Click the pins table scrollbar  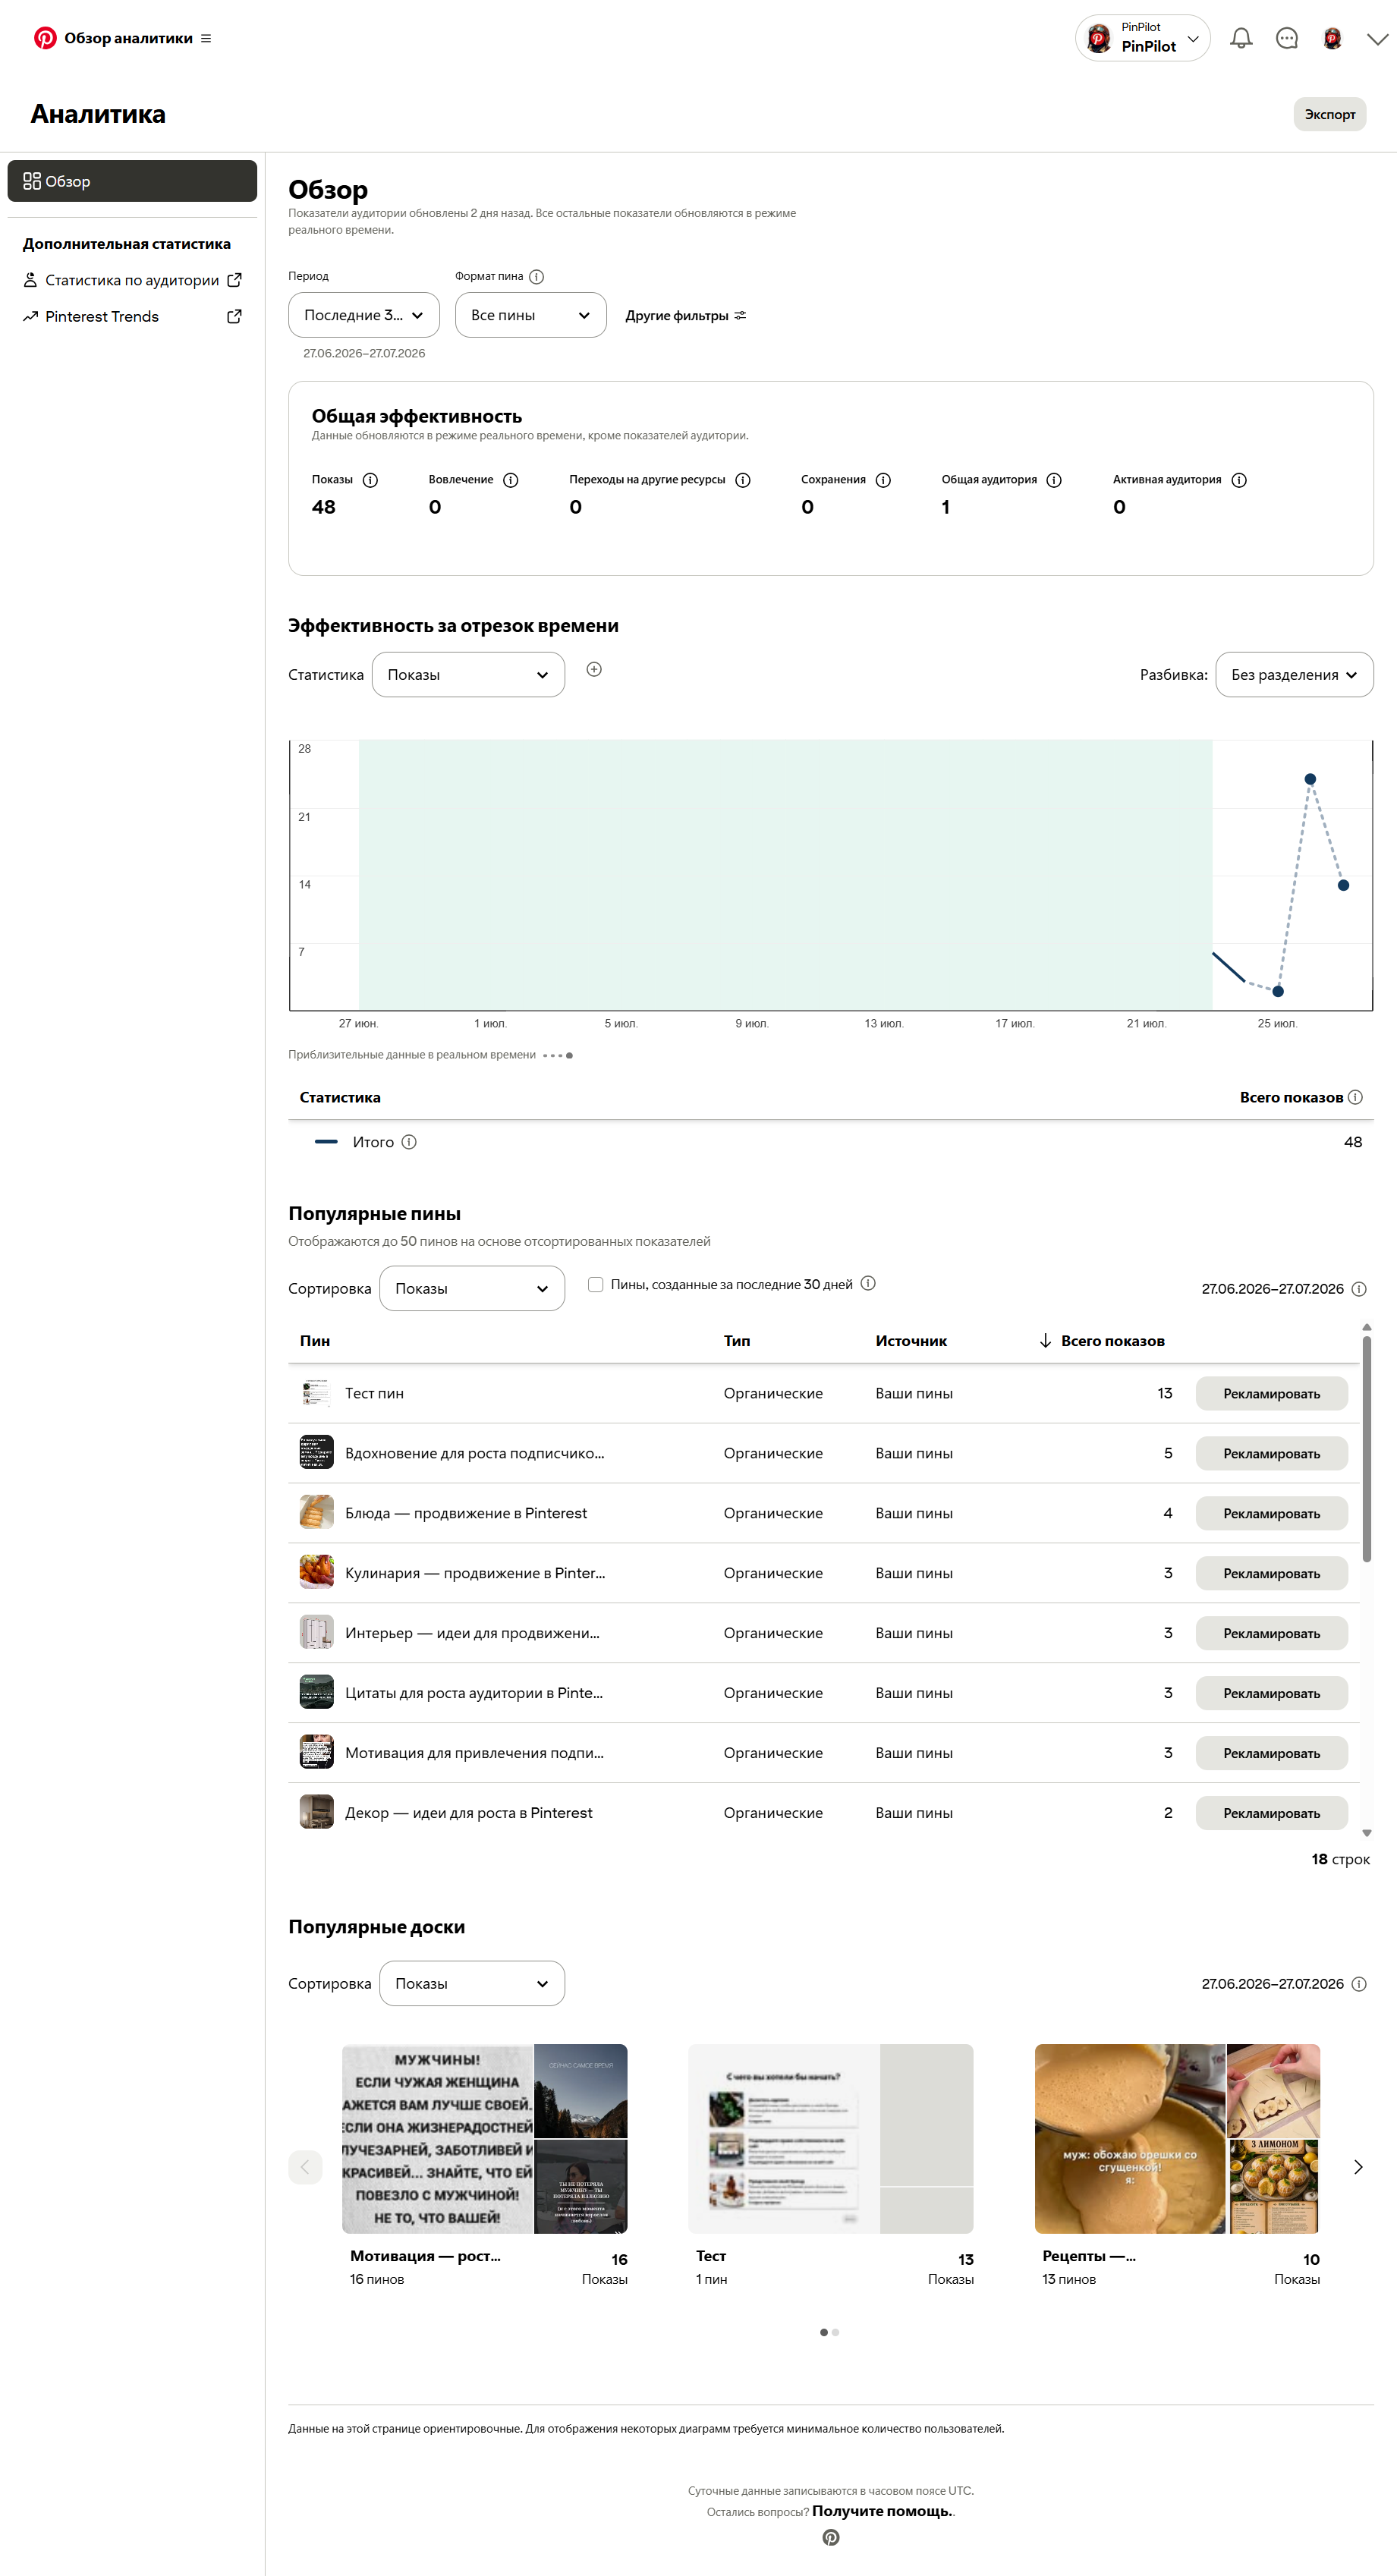1366,1449
